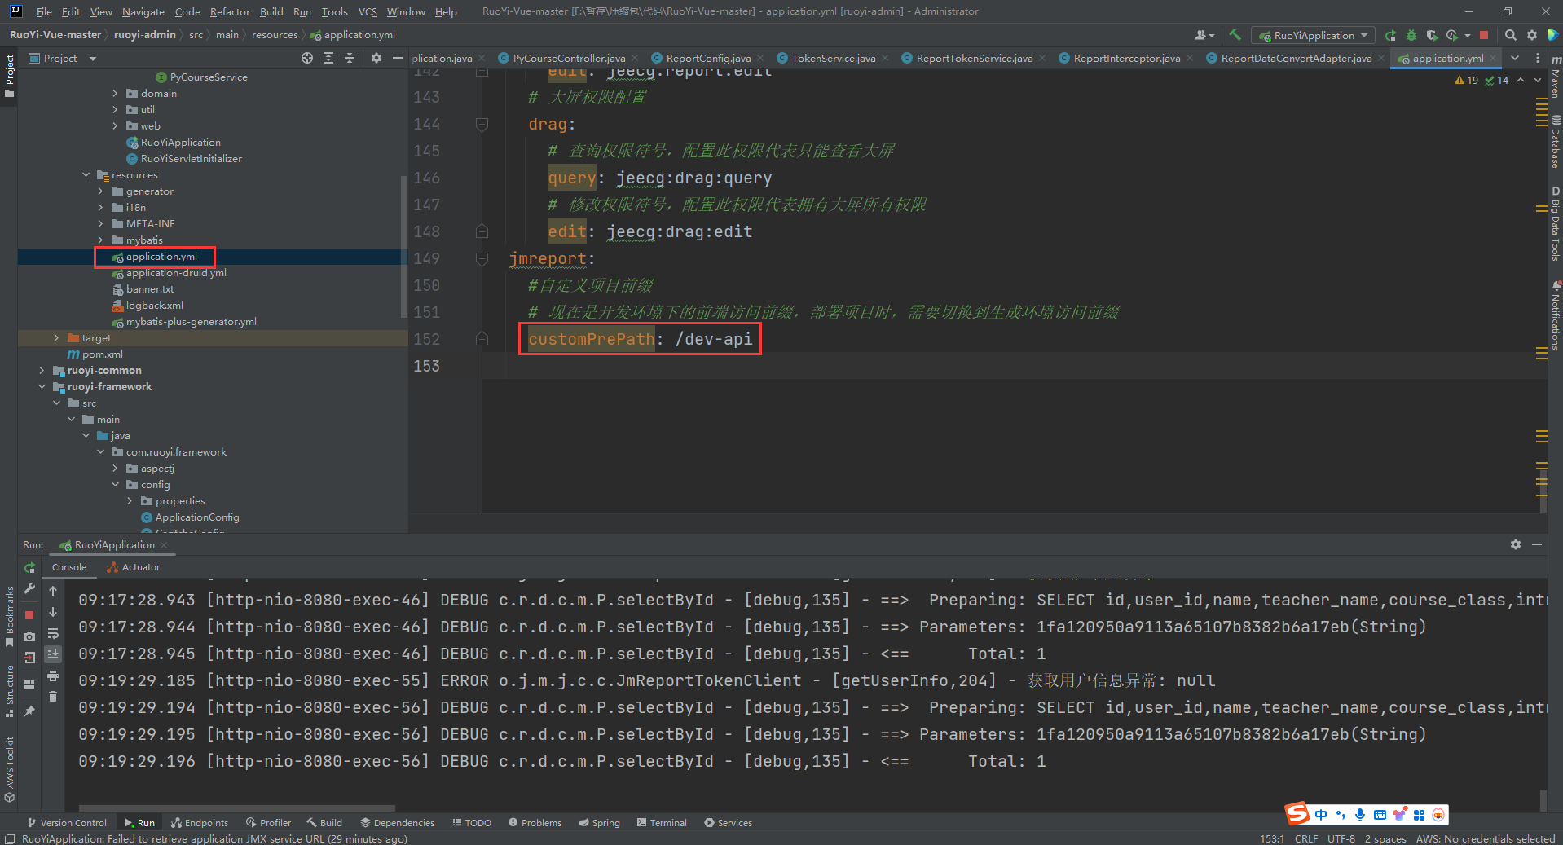
Task: Open run configuration wrench in Run panel
Action: pos(29,588)
